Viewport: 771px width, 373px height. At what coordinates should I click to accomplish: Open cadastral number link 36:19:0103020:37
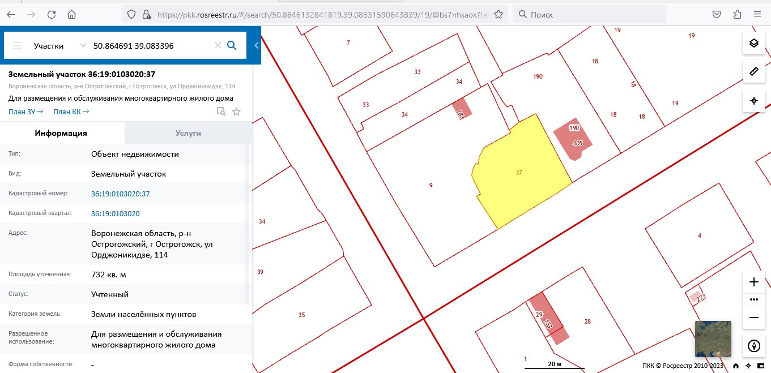121,194
